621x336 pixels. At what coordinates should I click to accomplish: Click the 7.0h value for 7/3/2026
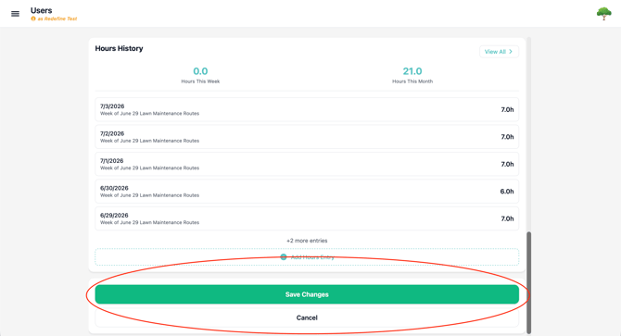coord(507,109)
